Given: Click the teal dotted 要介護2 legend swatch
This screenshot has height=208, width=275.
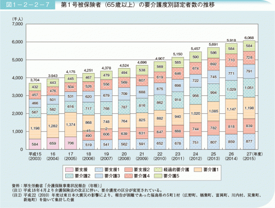Looking at the screenshot, I should click(69, 176).
